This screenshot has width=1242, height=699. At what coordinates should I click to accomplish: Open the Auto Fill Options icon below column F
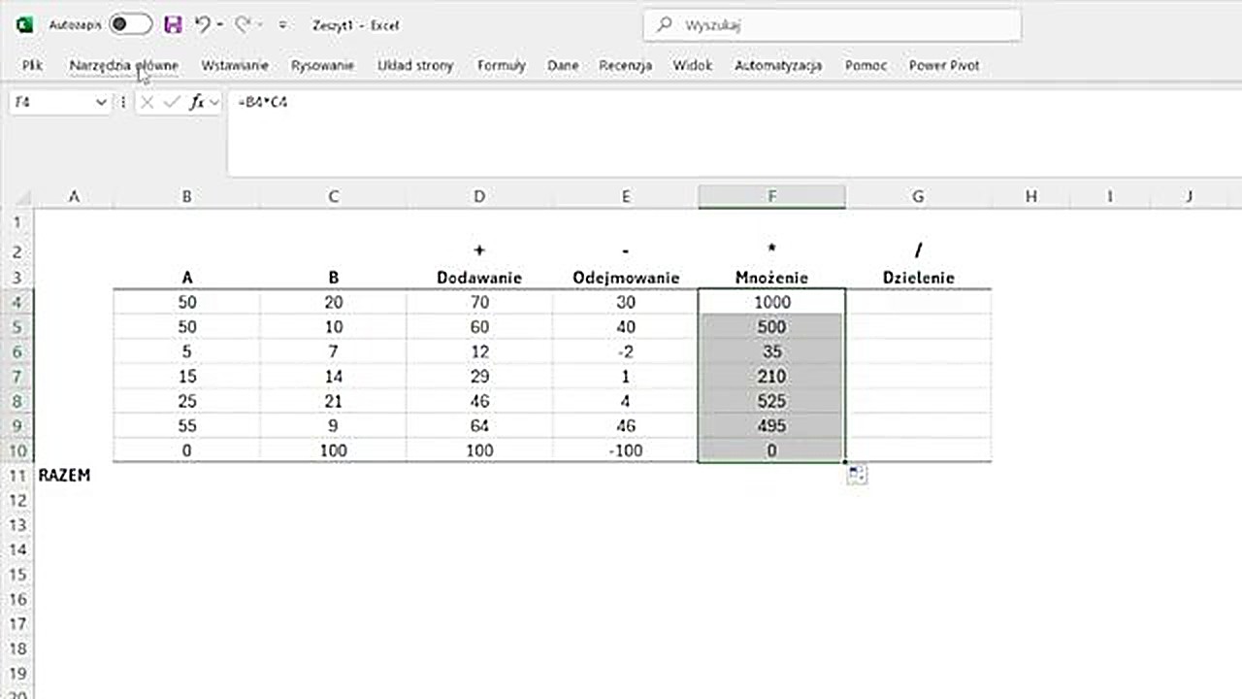pyautogui.click(x=857, y=474)
